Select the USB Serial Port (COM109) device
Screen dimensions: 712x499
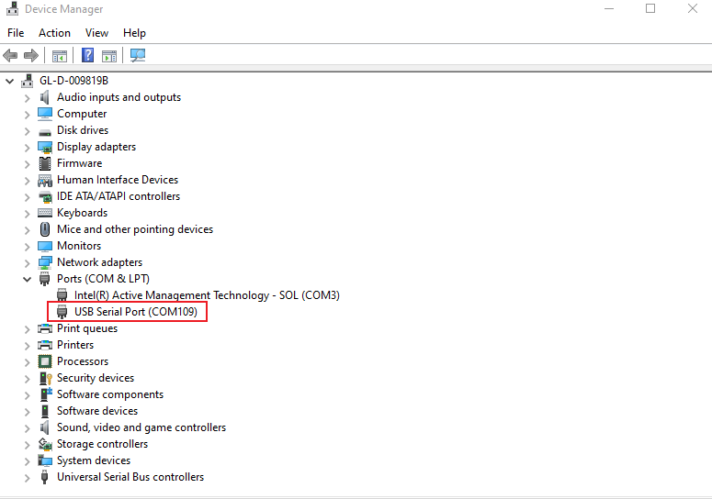[x=135, y=312]
